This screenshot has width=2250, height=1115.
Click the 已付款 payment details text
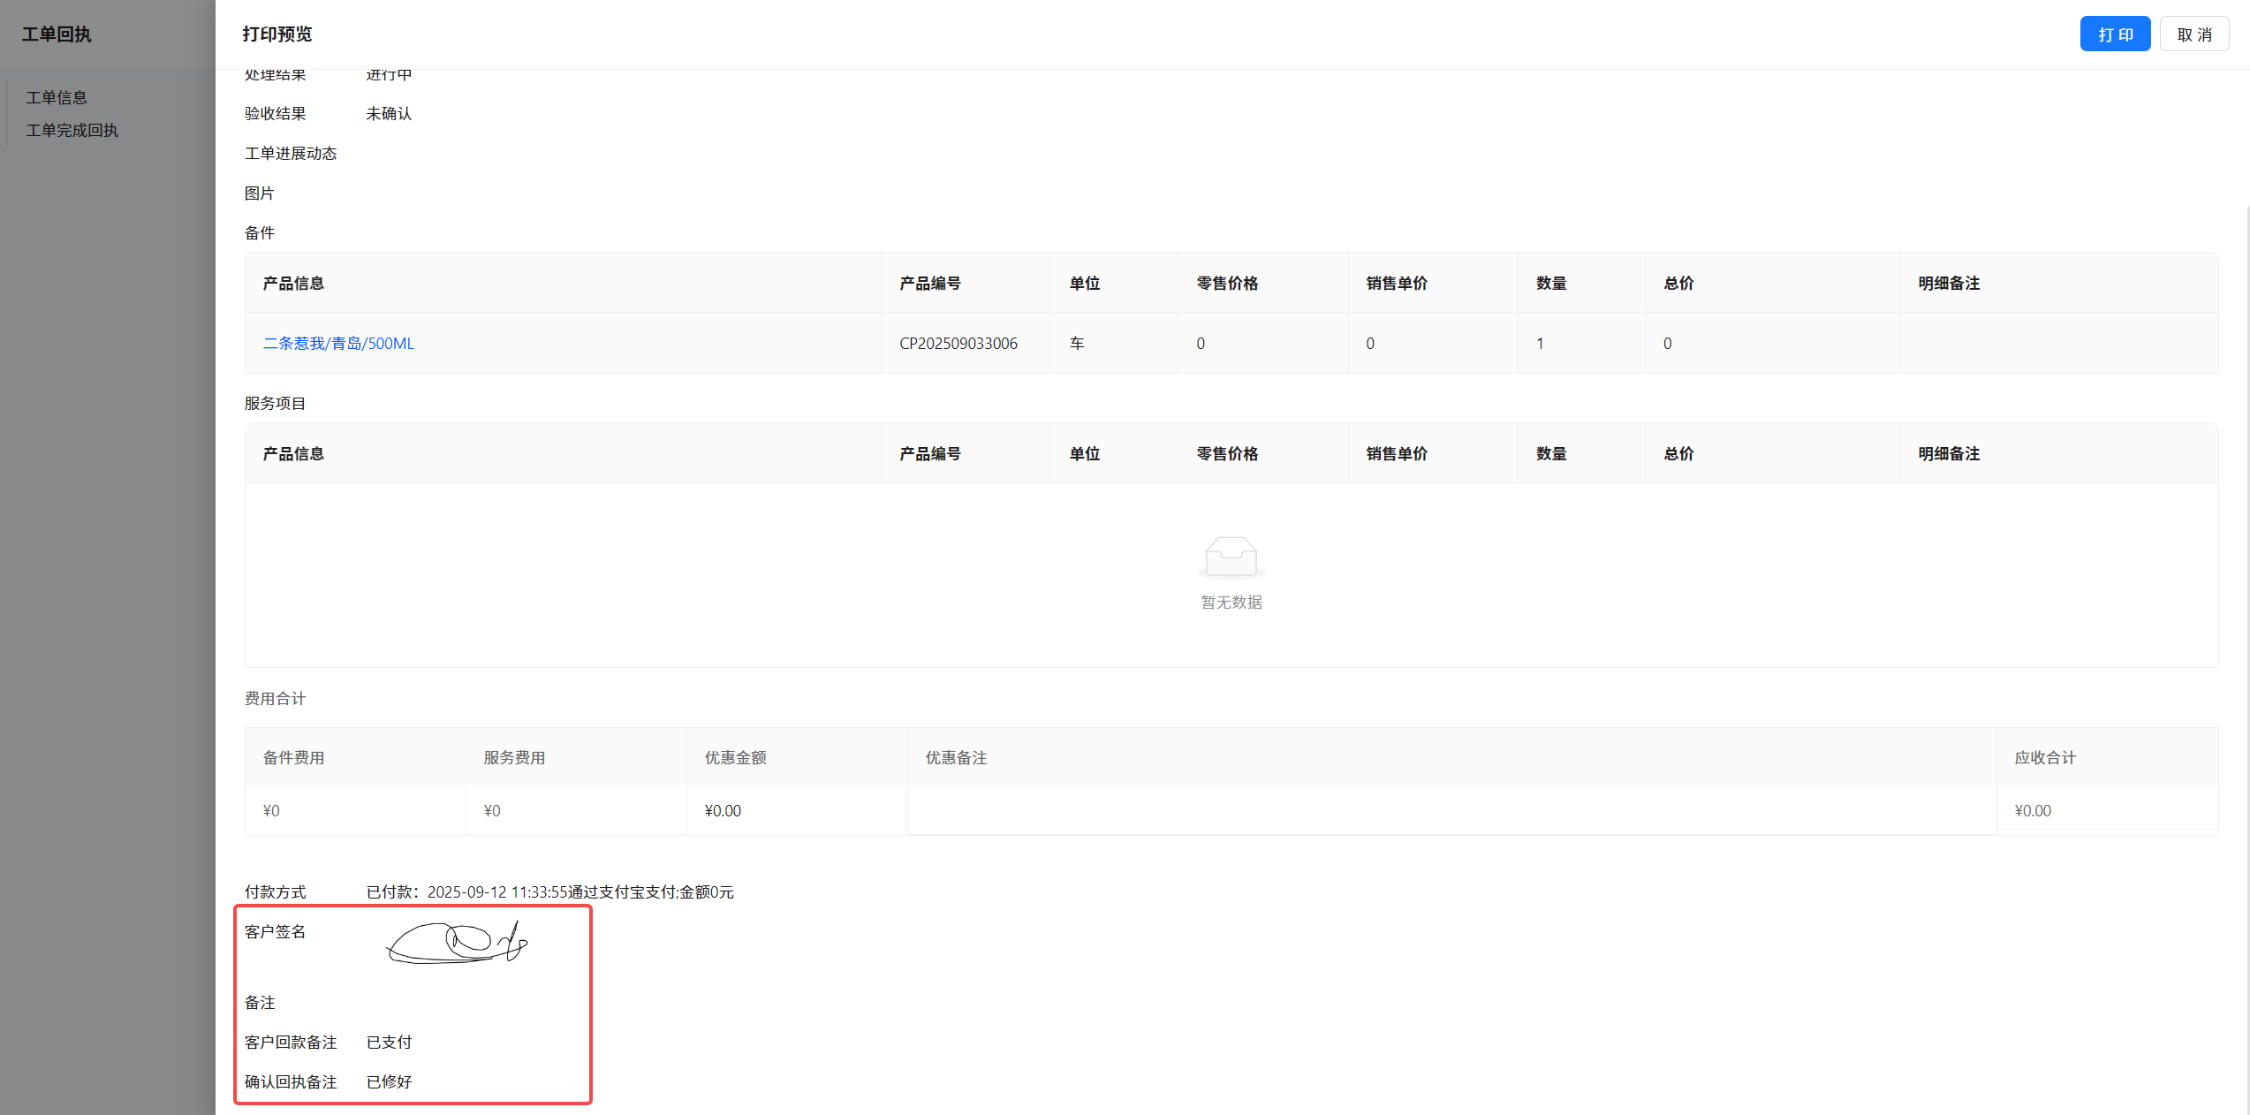(549, 892)
